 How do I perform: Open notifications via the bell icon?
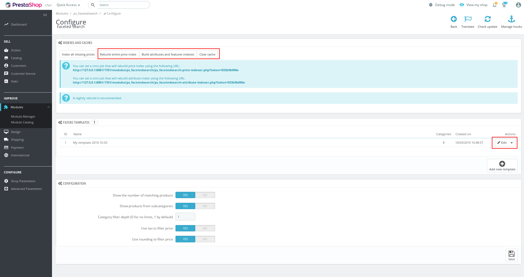(x=494, y=5)
